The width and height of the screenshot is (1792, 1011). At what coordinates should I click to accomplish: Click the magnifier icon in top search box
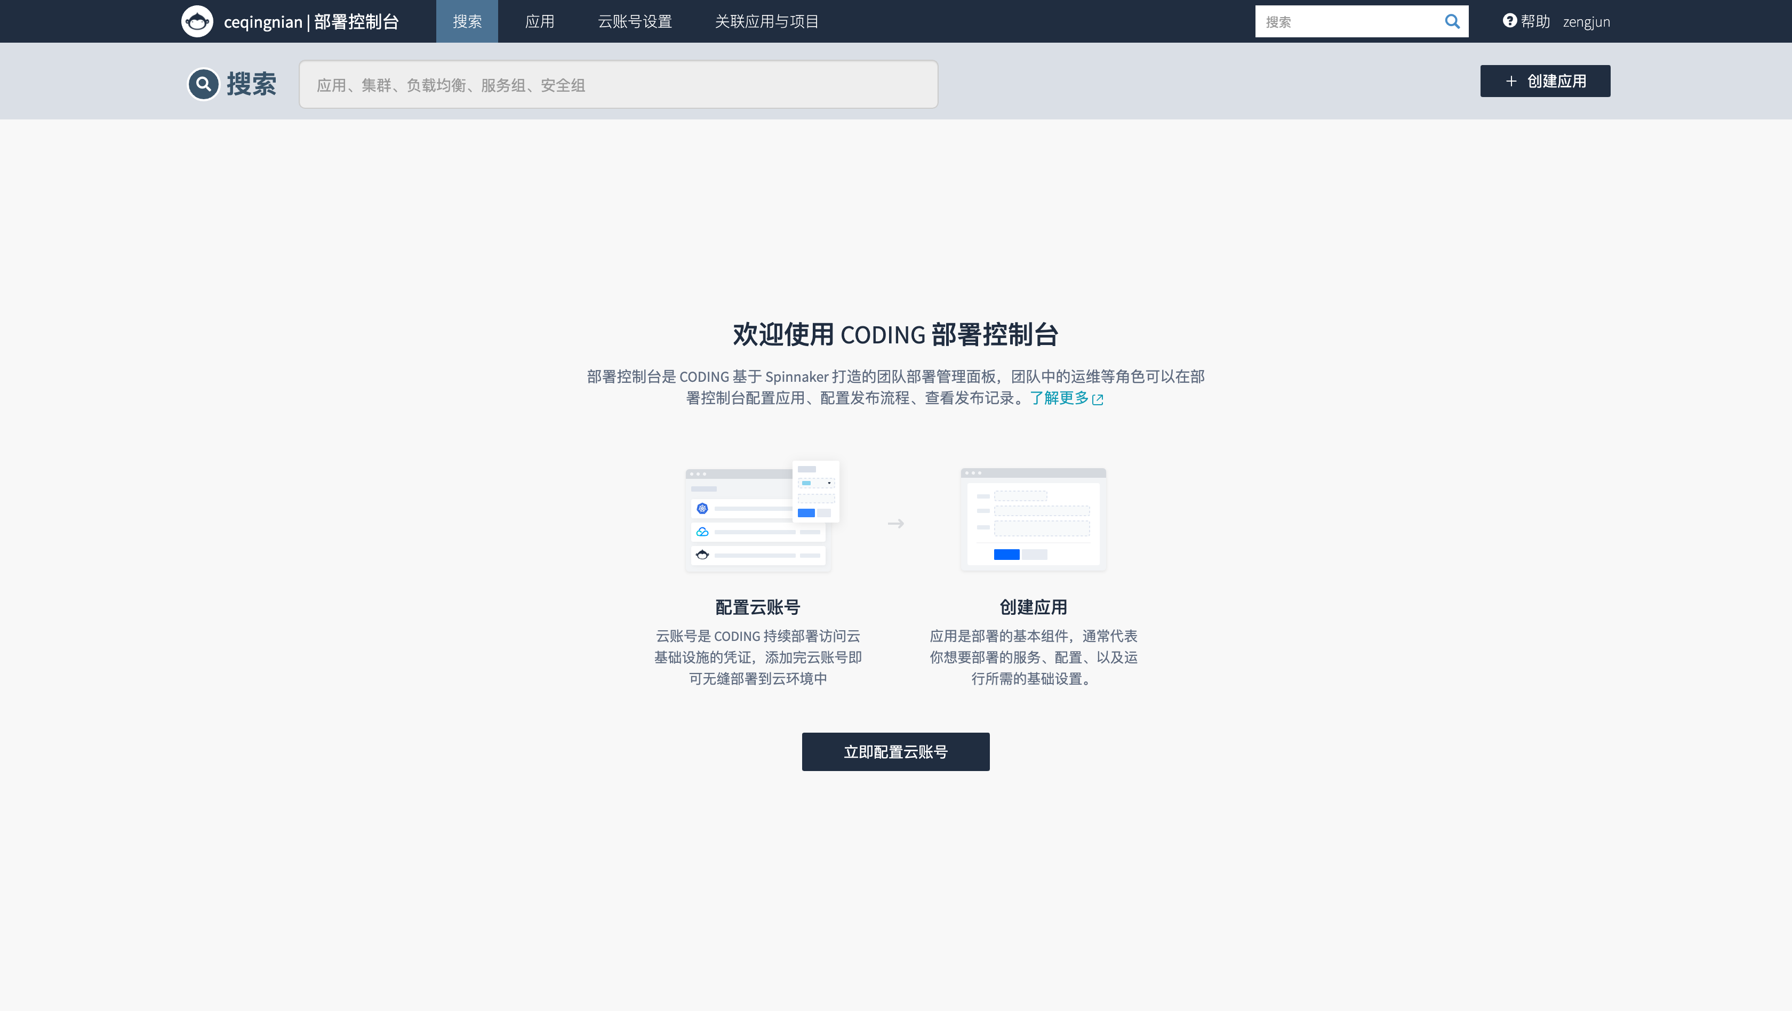pyautogui.click(x=1452, y=21)
